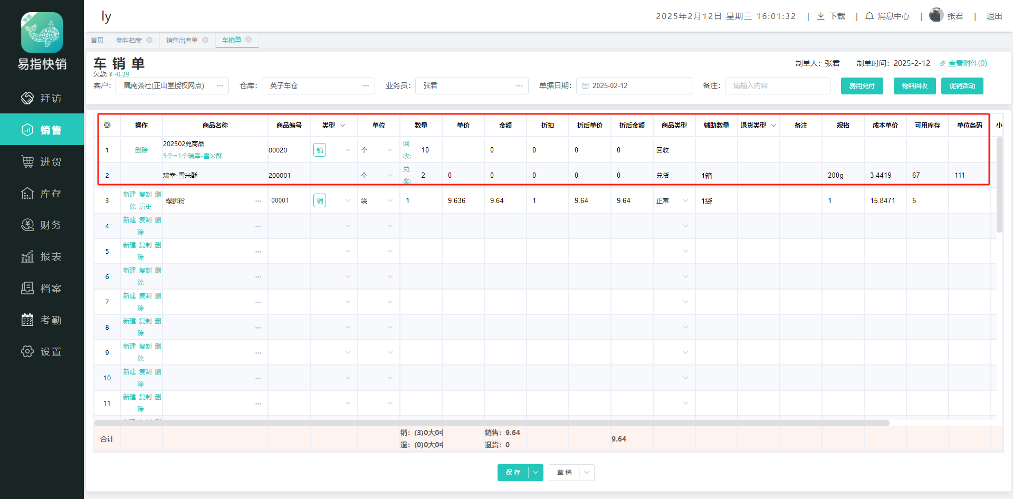The image size is (1013, 499).
Task: Go to 库存 inventory section
Action: pyautogui.click(x=42, y=193)
